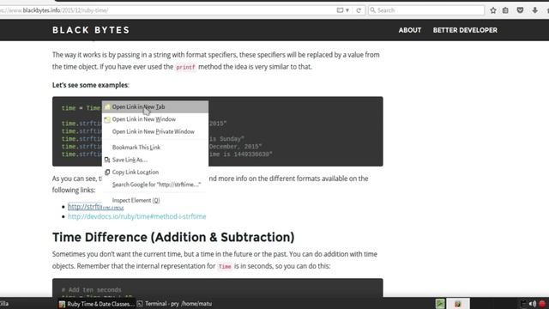The image size is (549, 309).
Task: Choose Open Link in New Window
Action: [155, 119]
